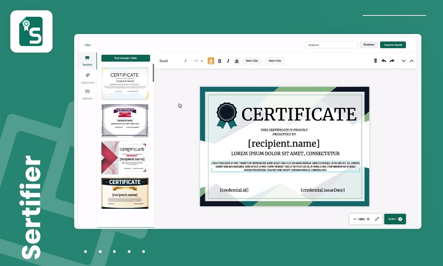The image size is (443, 266).
Task: Go back using the Geri link
Action: coord(87,45)
